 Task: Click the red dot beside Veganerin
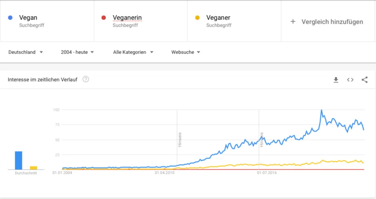click(x=104, y=18)
